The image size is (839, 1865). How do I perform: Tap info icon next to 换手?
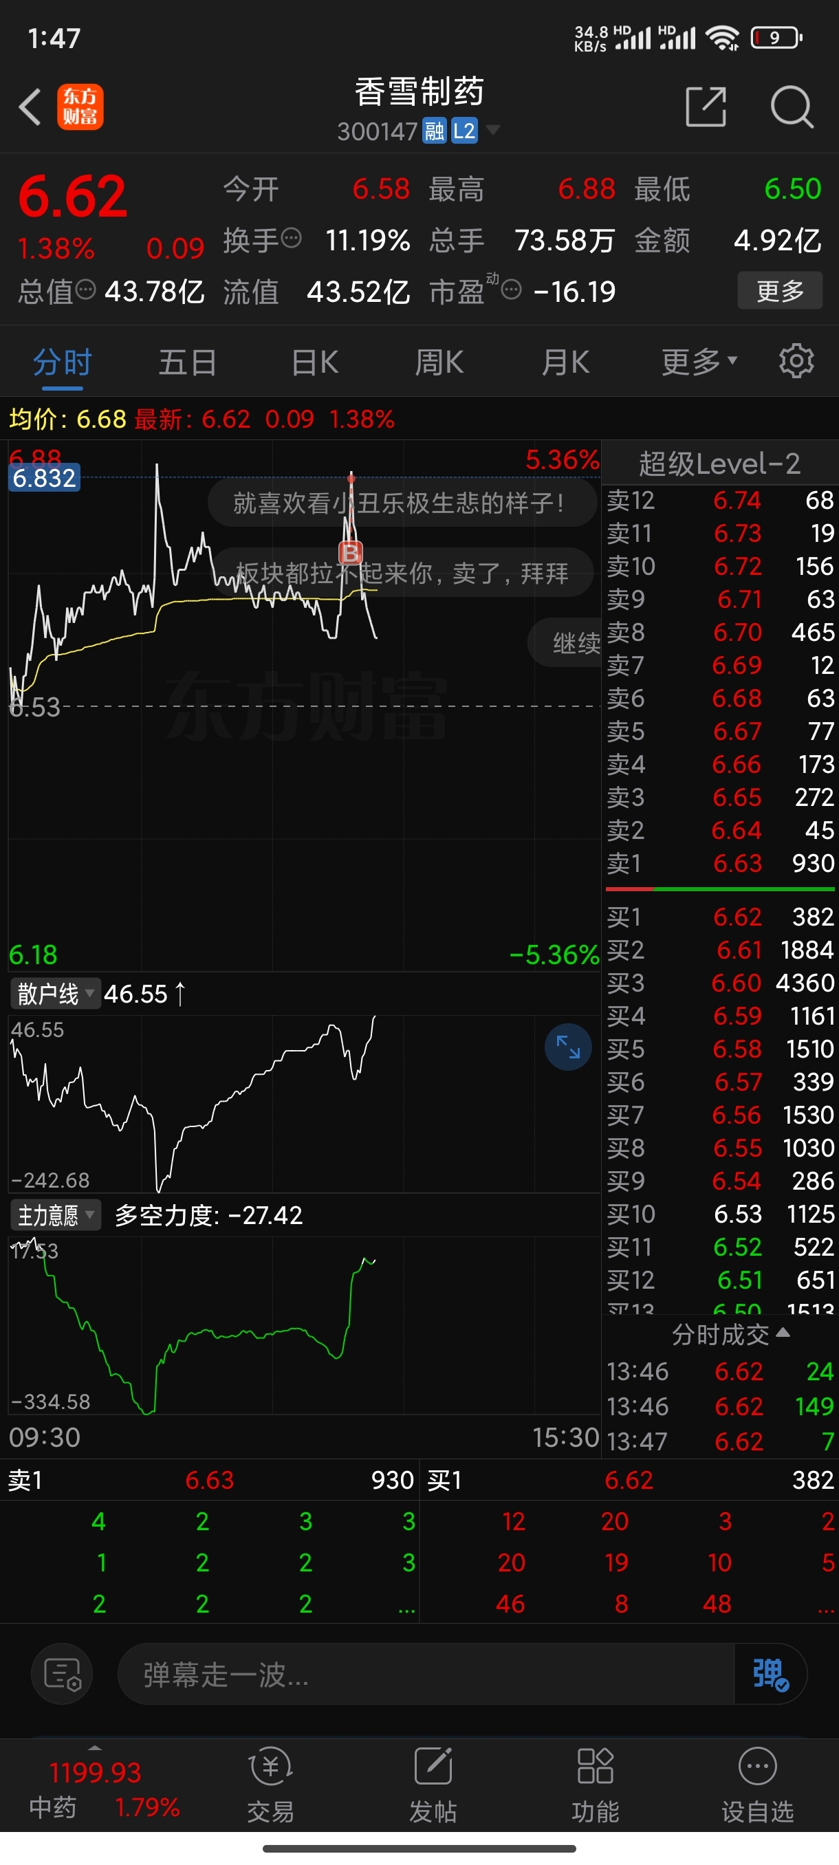click(291, 237)
